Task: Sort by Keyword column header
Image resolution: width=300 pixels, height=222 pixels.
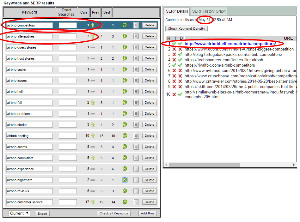Action: pyautogui.click(x=29, y=12)
